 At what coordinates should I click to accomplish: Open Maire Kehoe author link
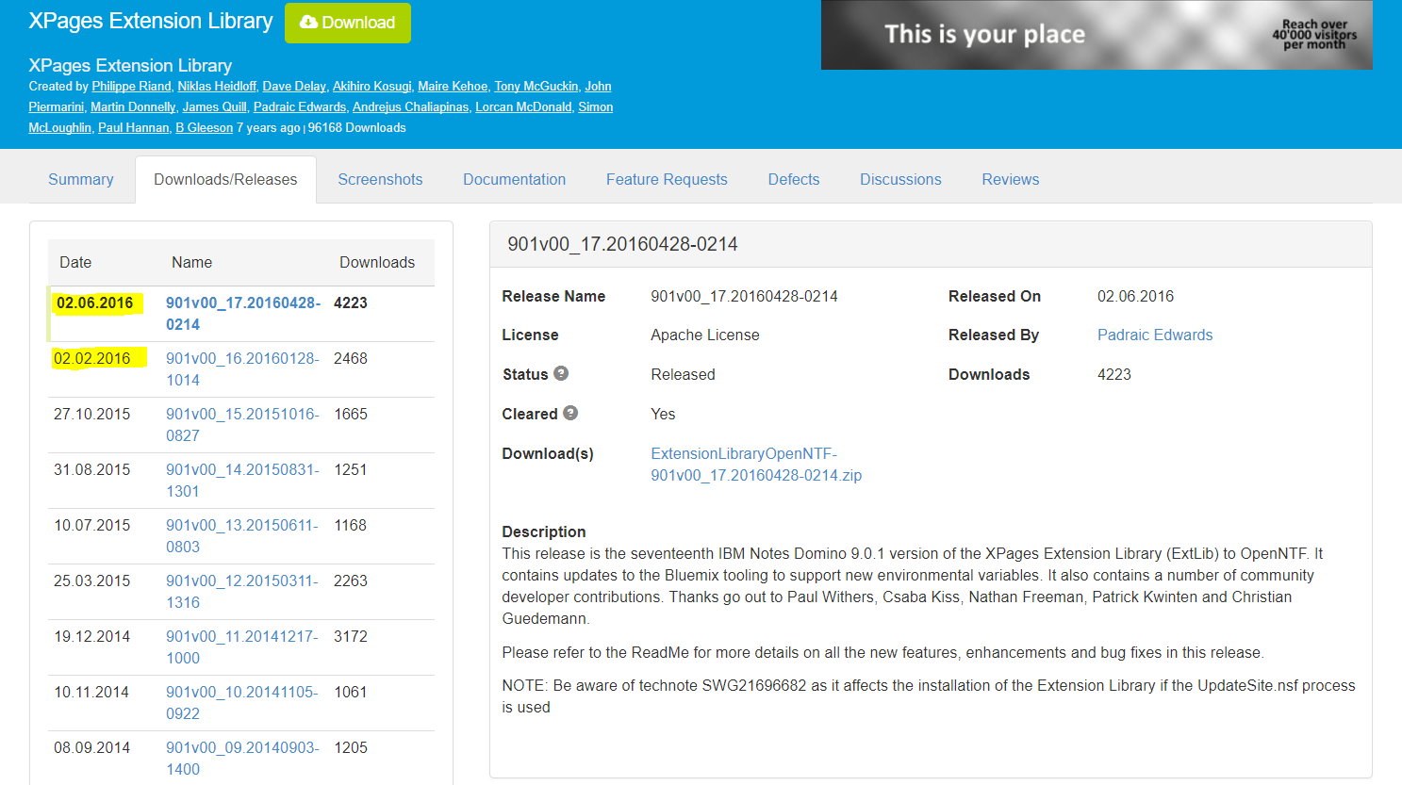click(453, 86)
